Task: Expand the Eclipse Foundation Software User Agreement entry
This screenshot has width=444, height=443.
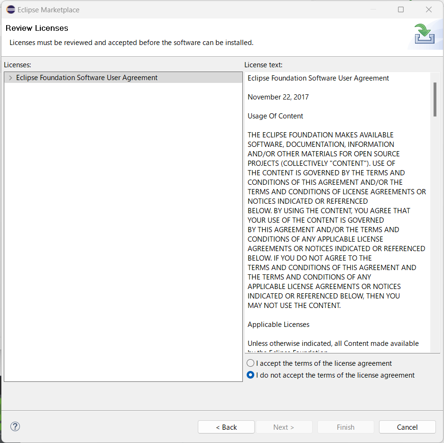Action: tap(10, 78)
